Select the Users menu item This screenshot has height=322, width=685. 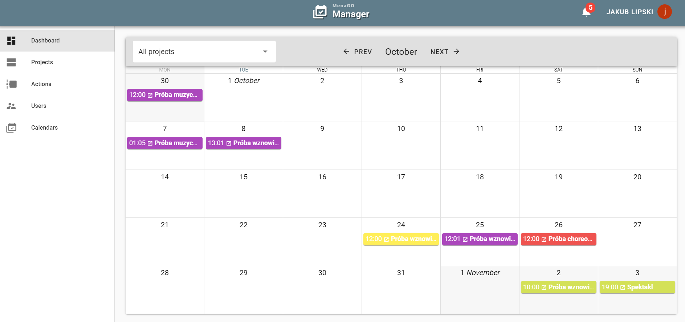coord(39,106)
